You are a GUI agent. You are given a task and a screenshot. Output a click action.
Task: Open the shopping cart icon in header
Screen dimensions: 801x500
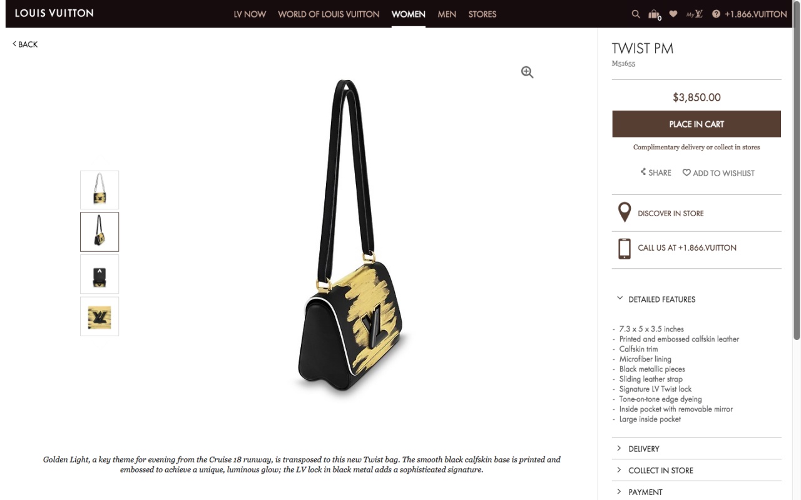pos(655,14)
